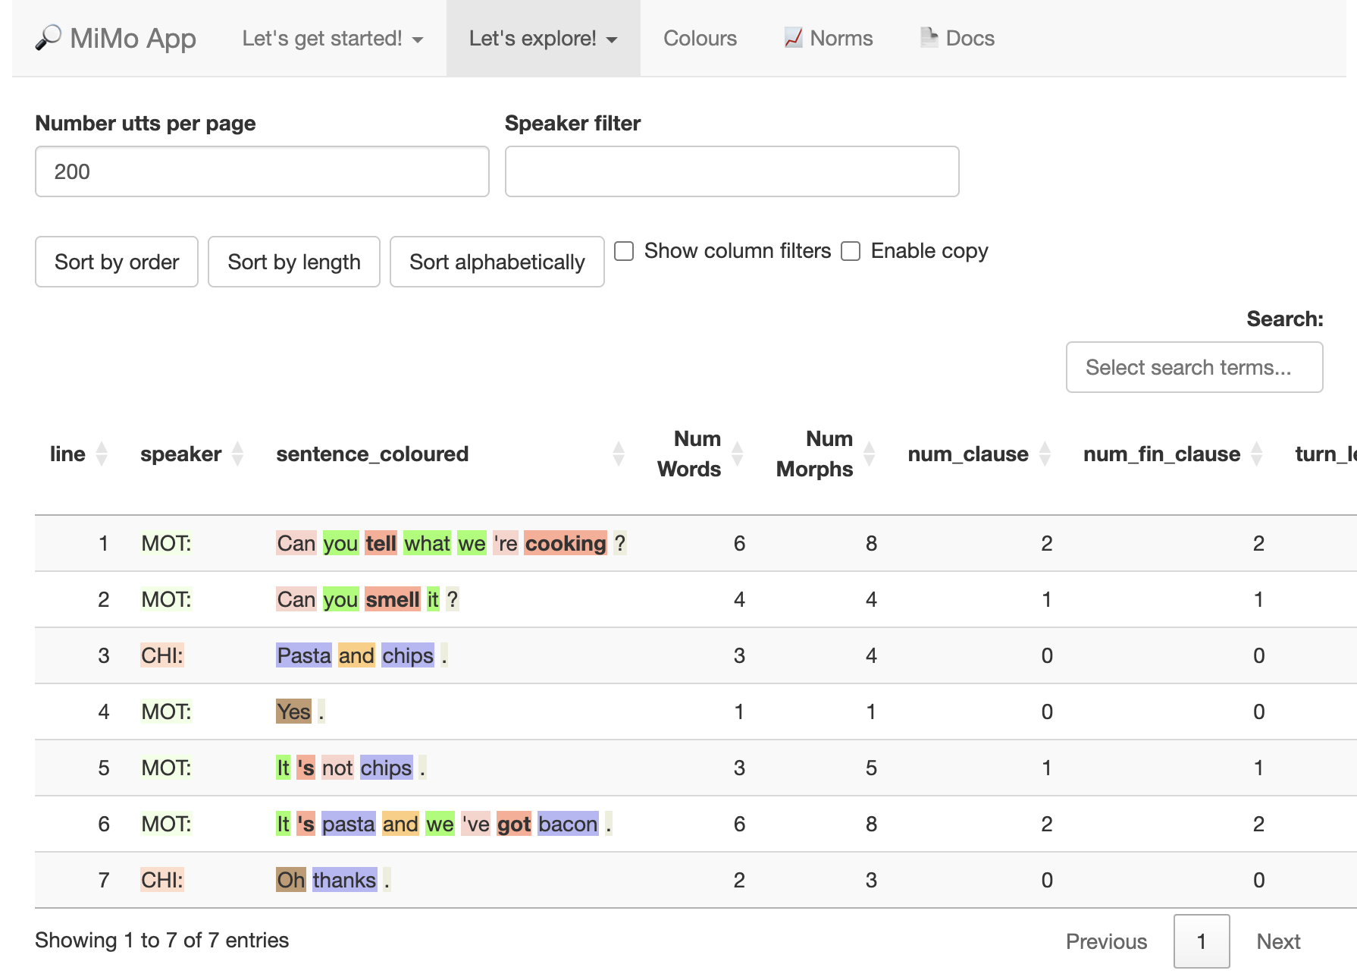Enable the Show column filters checkbox

click(x=624, y=251)
